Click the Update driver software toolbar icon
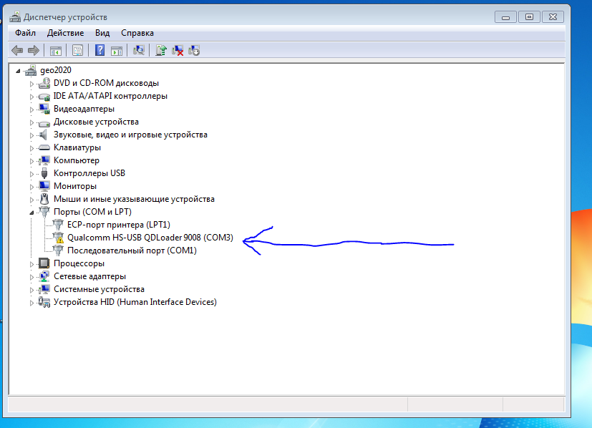 click(160, 50)
